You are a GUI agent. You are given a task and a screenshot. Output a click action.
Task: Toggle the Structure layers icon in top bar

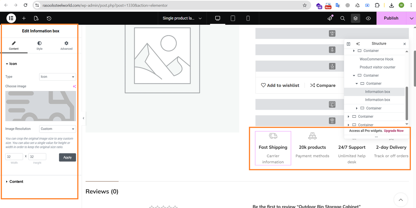point(356,19)
